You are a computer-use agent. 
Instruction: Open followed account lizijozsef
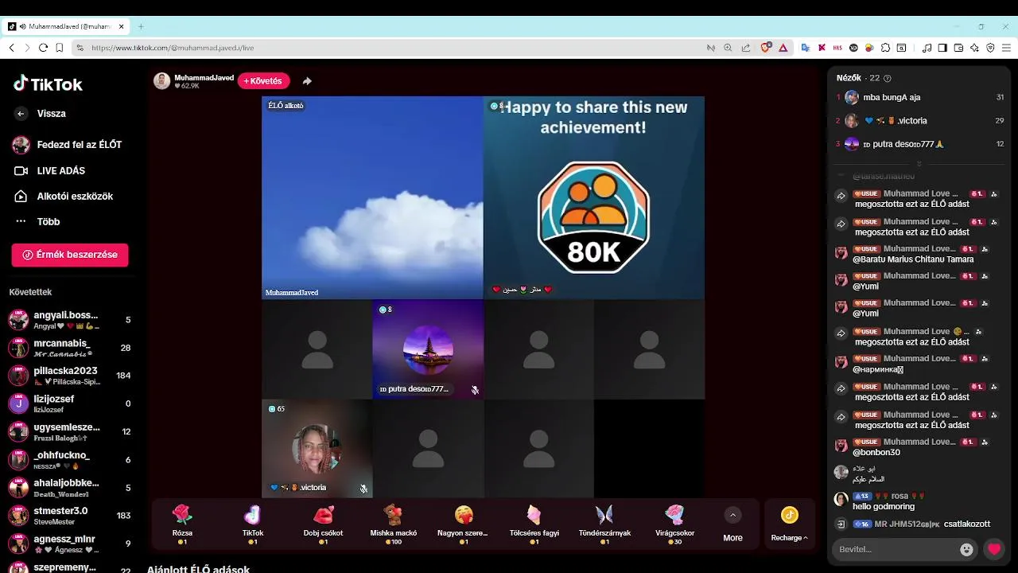[70, 403]
